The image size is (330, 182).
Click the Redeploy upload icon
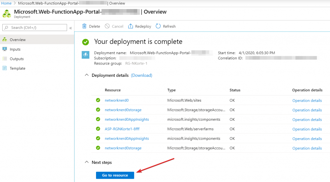point(131,26)
